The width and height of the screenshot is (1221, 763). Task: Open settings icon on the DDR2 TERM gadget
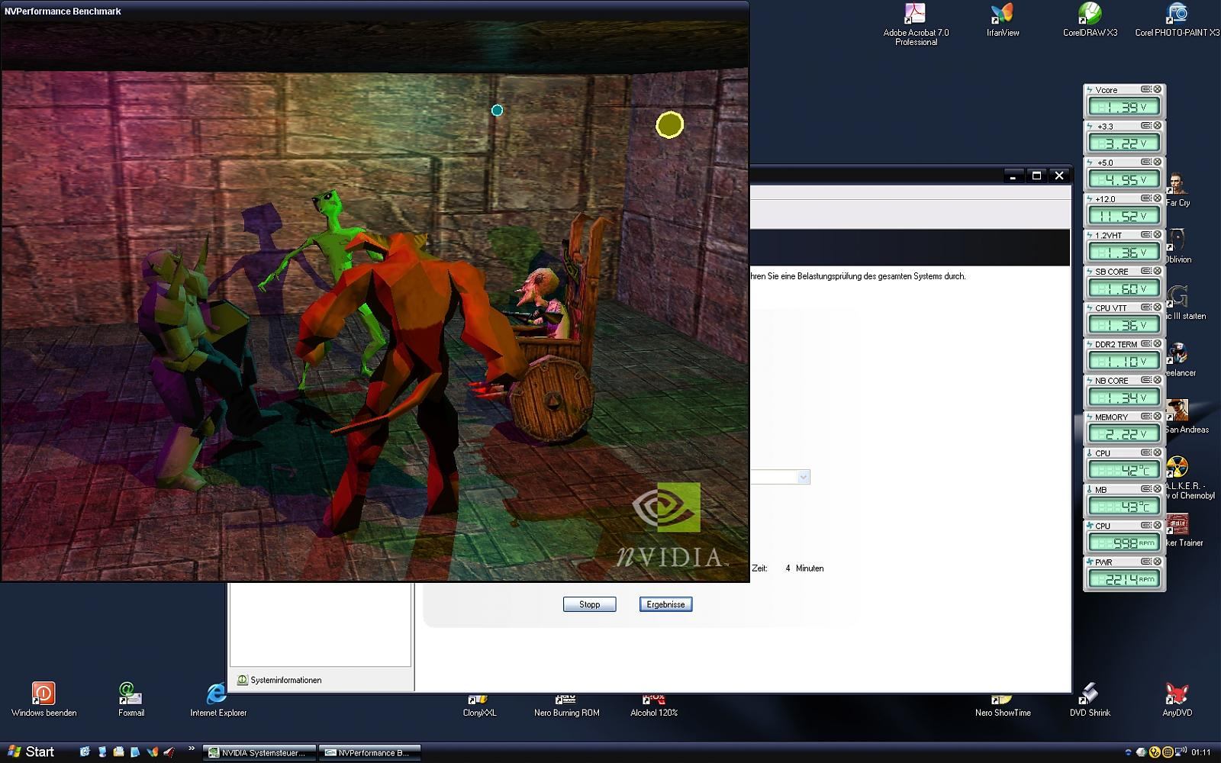(1146, 343)
